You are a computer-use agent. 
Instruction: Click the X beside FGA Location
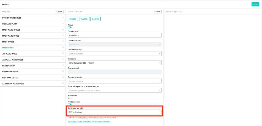coord(63,65)
